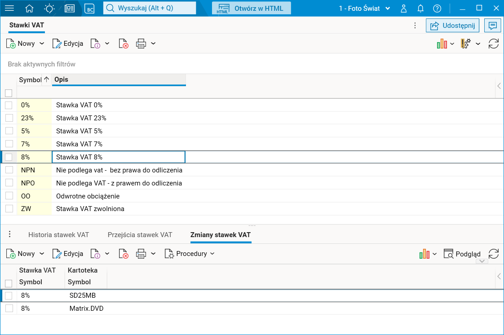Click the top Nowy button
The width and height of the screenshot is (504, 335).
point(21,44)
